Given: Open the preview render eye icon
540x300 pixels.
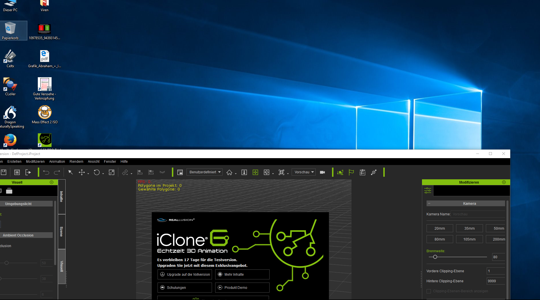Looking at the screenshot, I should [x=17, y=172].
